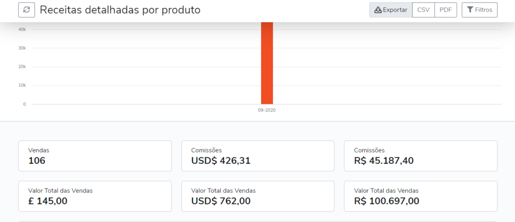Click the Comissões USD$ 426,31 card
515x222 pixels.
[258, 156]
